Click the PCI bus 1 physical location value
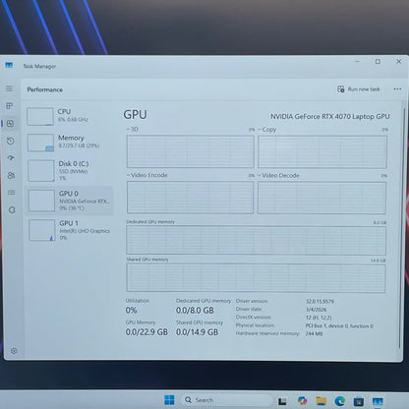The height and width of the screenshot is (409, 409). (339, 325)
